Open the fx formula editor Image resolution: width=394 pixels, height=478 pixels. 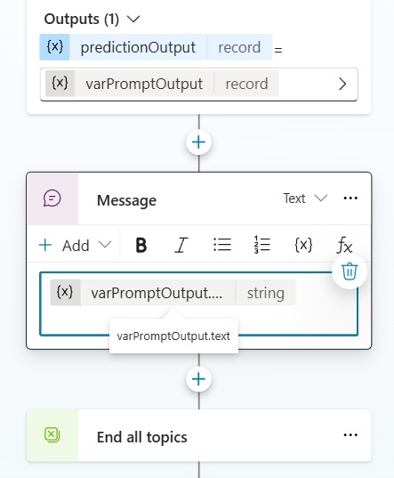(x=344, y=245)
